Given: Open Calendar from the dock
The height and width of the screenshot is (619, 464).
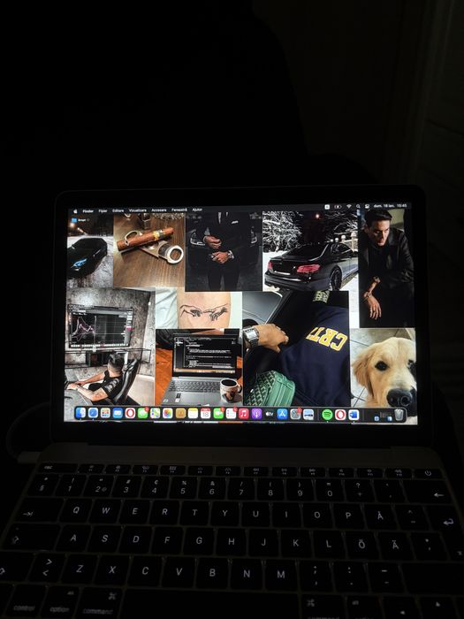Looking at the screenshot, I should (x=206, y=413).
